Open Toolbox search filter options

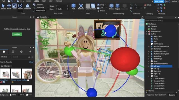click(32, 57)
